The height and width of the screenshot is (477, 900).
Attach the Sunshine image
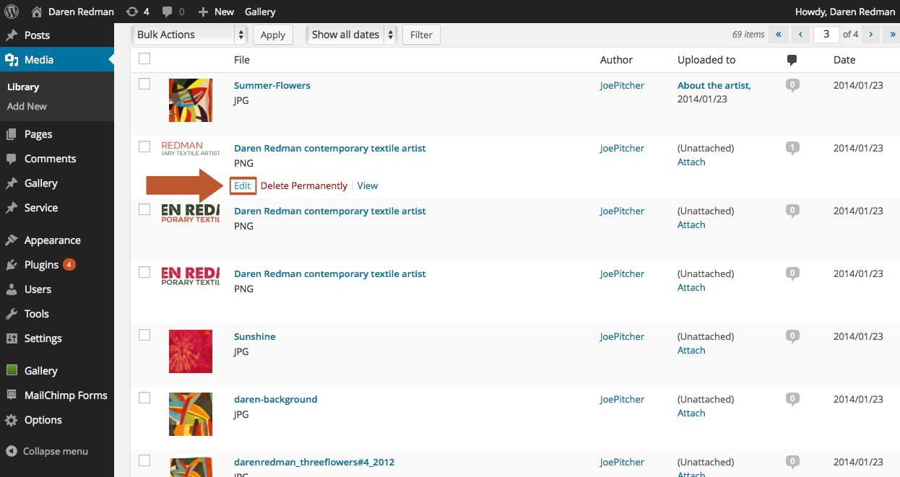point(691,350)
